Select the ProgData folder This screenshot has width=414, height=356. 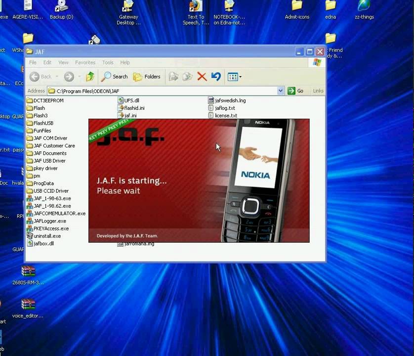click(40, 183)
